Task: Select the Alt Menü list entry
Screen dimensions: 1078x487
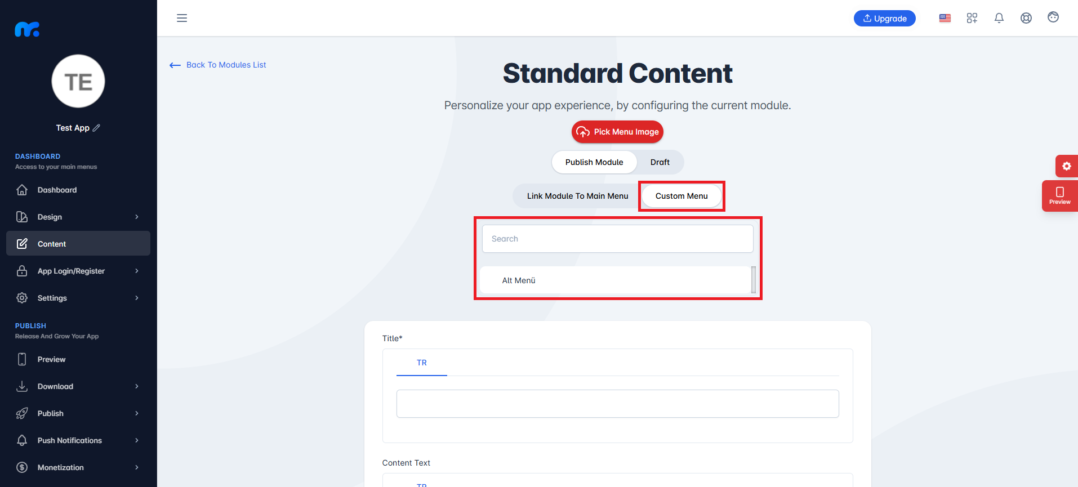Action: pos(615,280)
